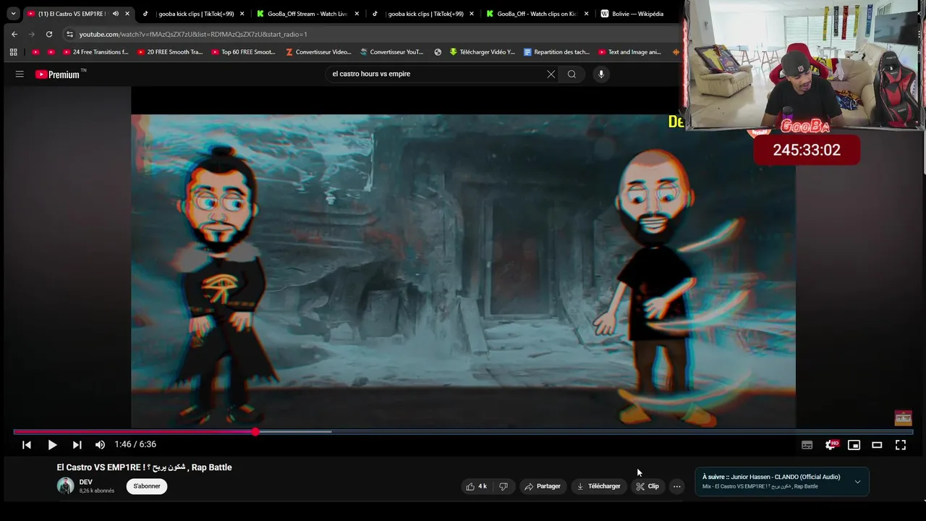Open site information icon beside the URL
Image resolution: width=926 pixels, height=521 pixels.
coord(69,34)
